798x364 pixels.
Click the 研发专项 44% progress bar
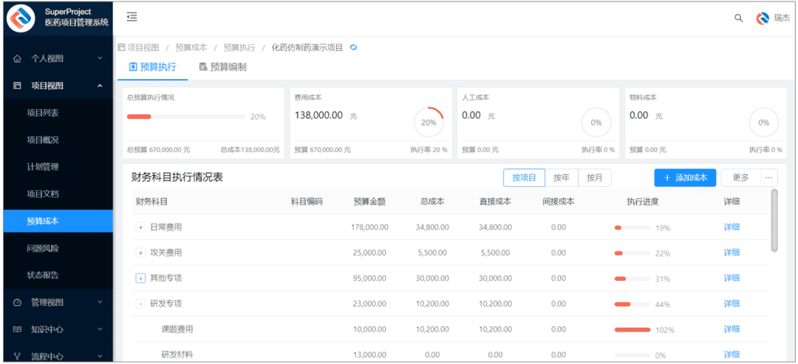(632, 304)
